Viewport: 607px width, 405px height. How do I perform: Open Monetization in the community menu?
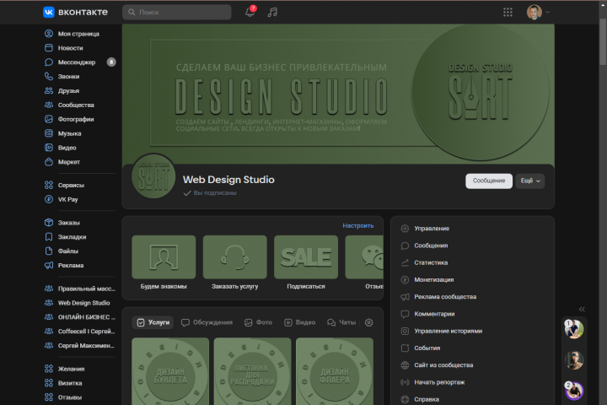[433, 279]
